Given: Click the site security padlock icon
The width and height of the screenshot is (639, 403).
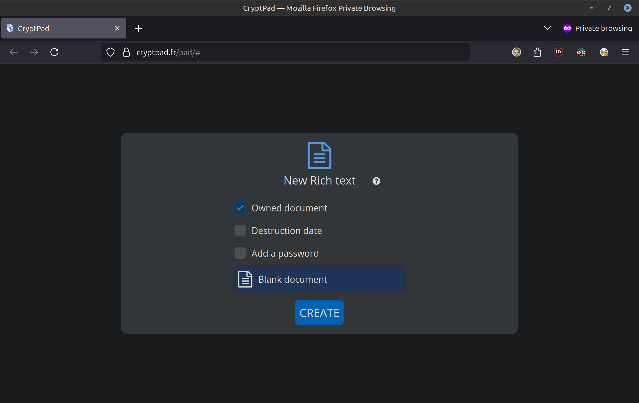Looking at the screenshot, I should click(126, 52).
